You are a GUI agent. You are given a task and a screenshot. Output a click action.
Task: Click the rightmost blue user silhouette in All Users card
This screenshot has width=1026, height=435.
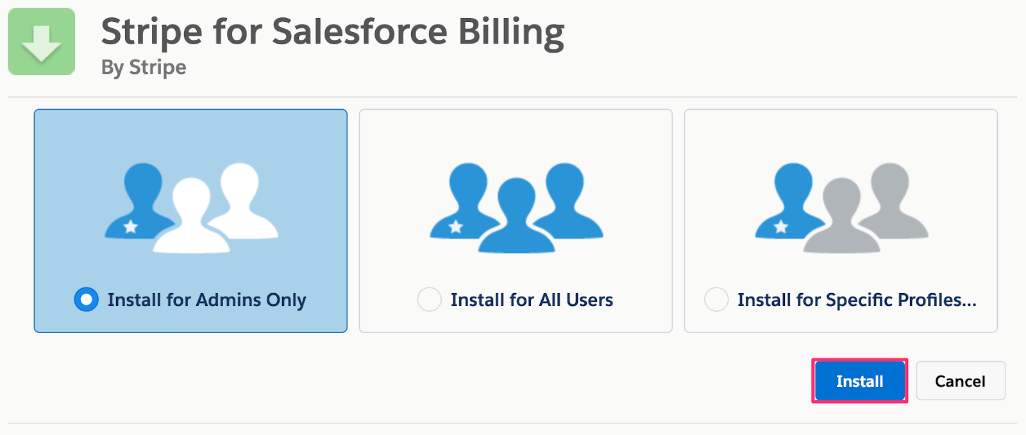click(x=568, y=200)
